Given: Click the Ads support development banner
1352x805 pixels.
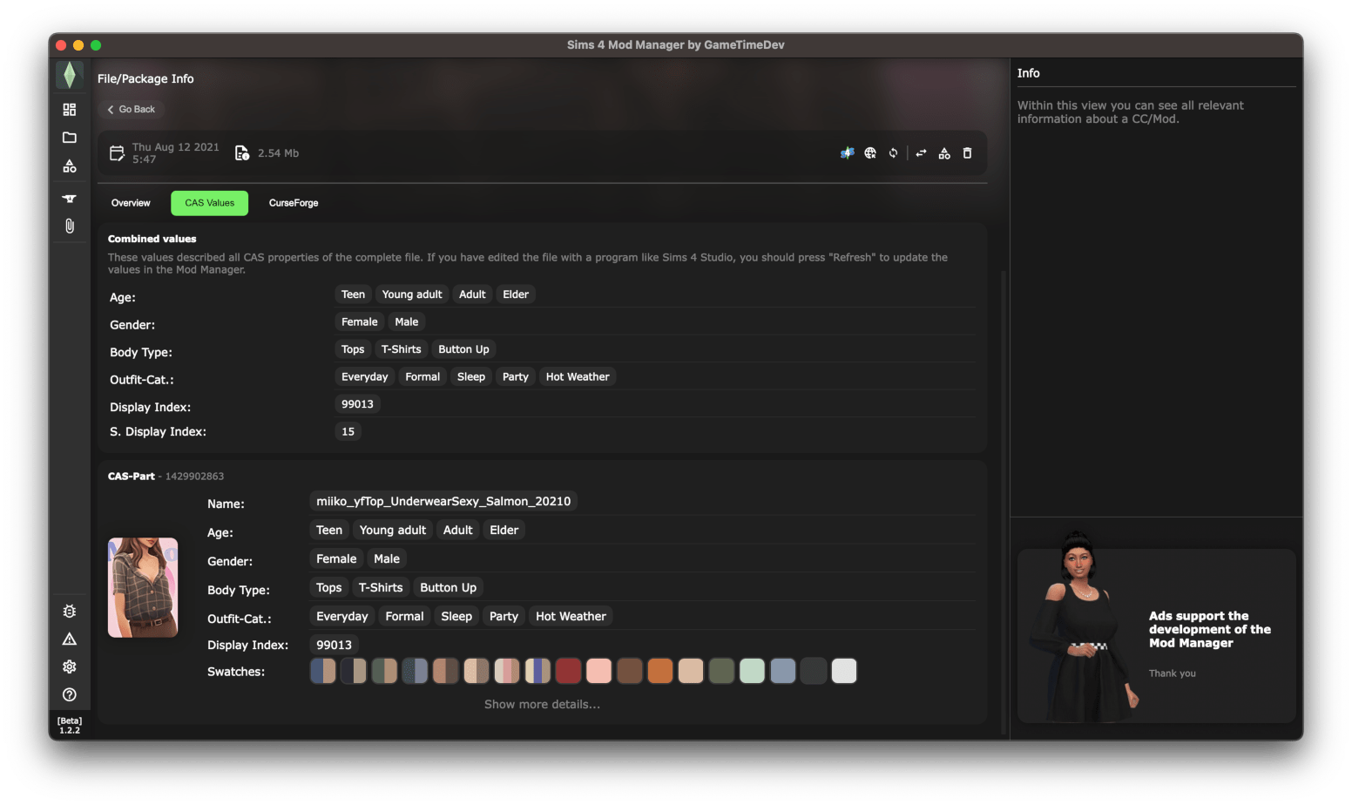Looking at the screenshot, I should click(1157, 636).
